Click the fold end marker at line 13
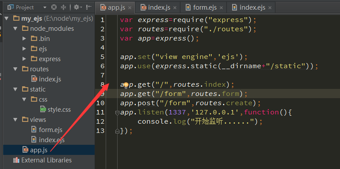The image size is (340, 169). 117,131
